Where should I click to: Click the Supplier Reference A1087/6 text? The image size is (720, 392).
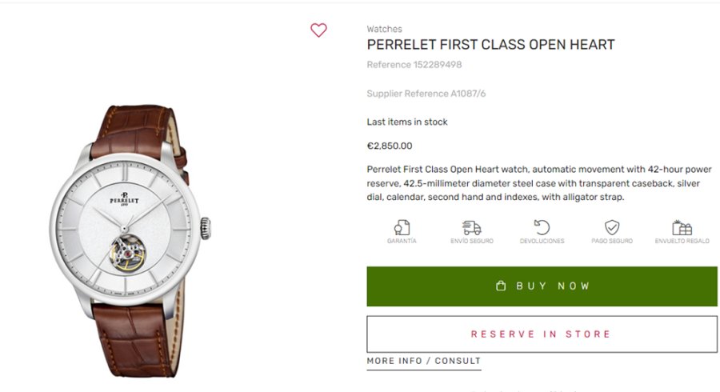426,94
